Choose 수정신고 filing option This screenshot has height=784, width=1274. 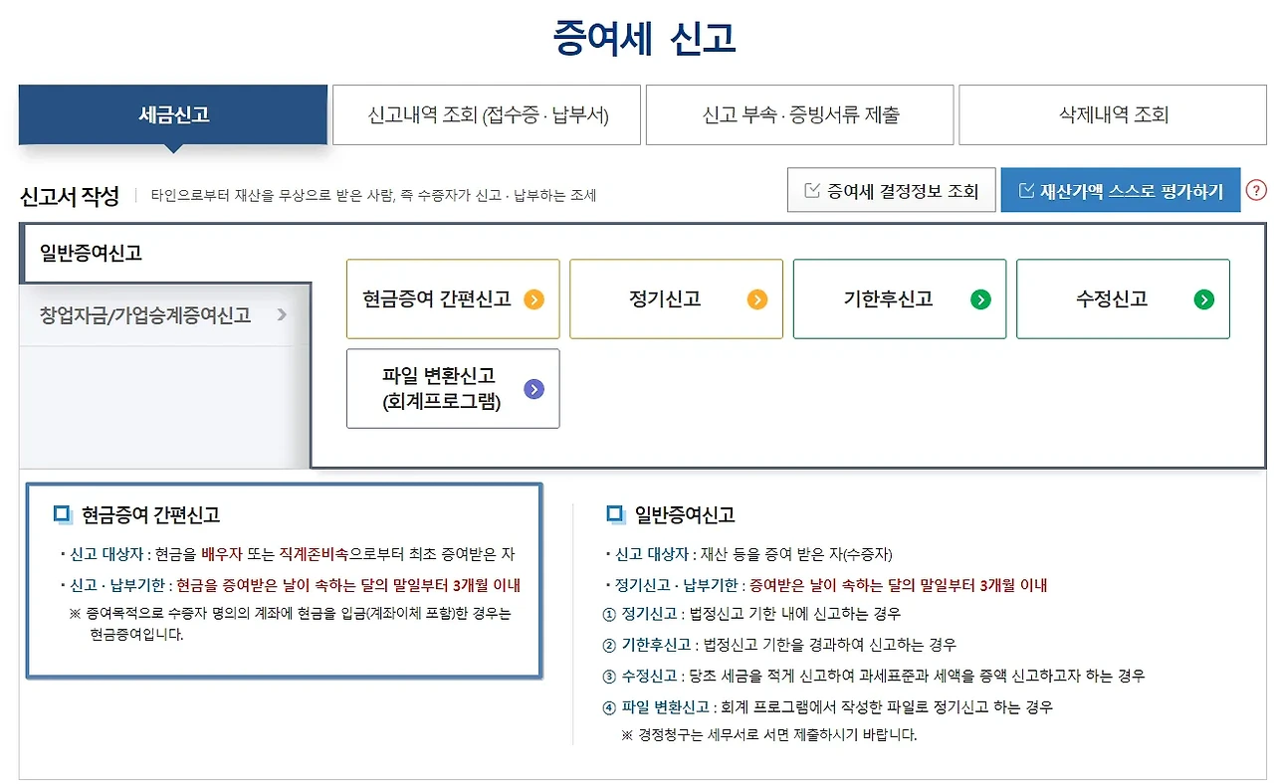point(1123,299)
